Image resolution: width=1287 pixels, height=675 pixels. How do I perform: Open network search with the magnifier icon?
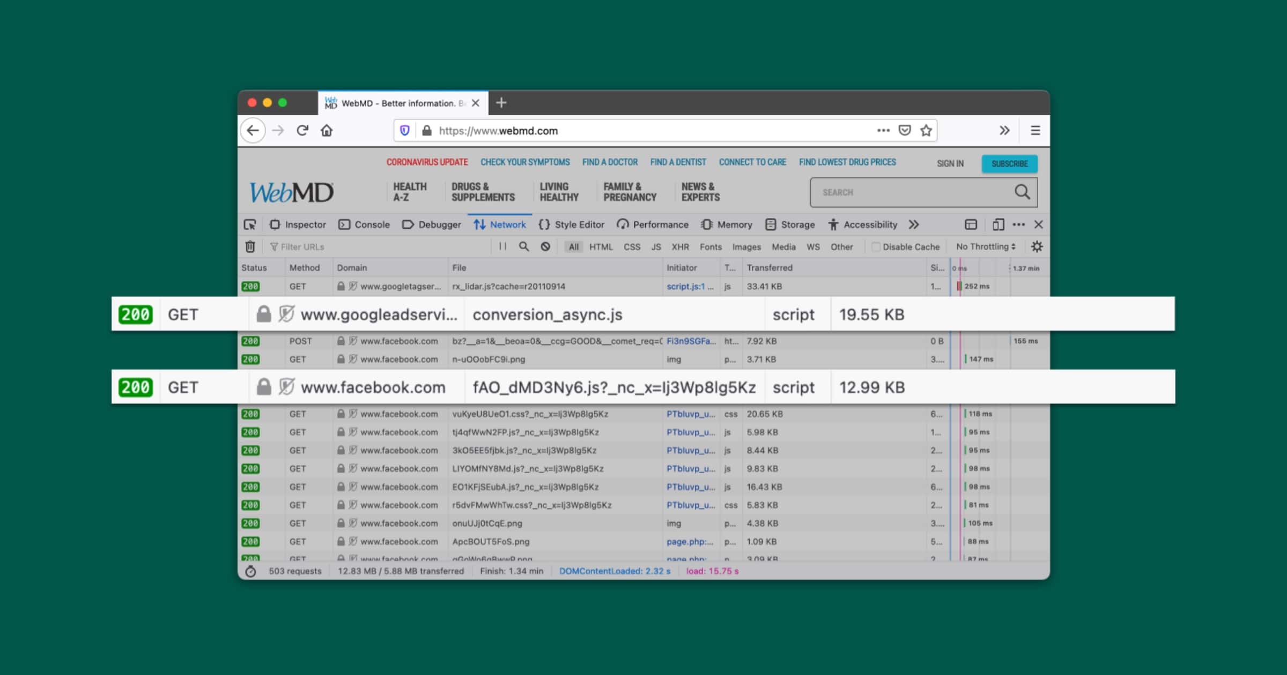[x=524, y=246]
